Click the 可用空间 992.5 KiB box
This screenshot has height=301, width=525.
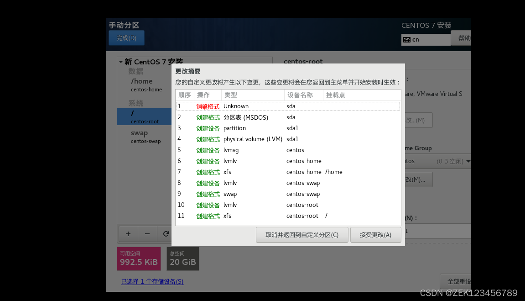pos(139,259)
